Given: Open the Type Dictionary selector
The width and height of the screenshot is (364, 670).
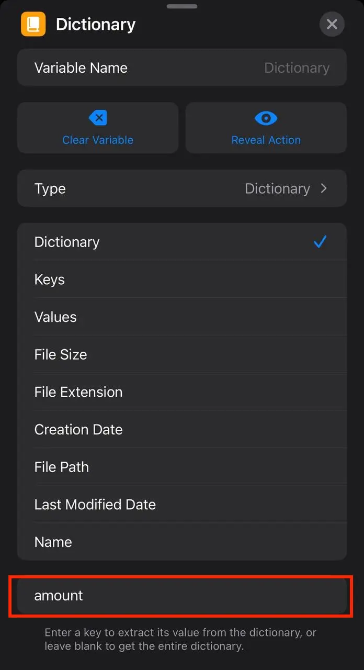Looking at the screenshot, I should 181,188.
